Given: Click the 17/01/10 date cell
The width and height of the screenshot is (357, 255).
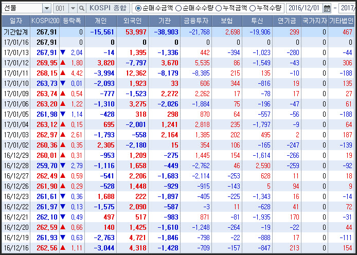Looking at the screenshot, I should (16, 83).
